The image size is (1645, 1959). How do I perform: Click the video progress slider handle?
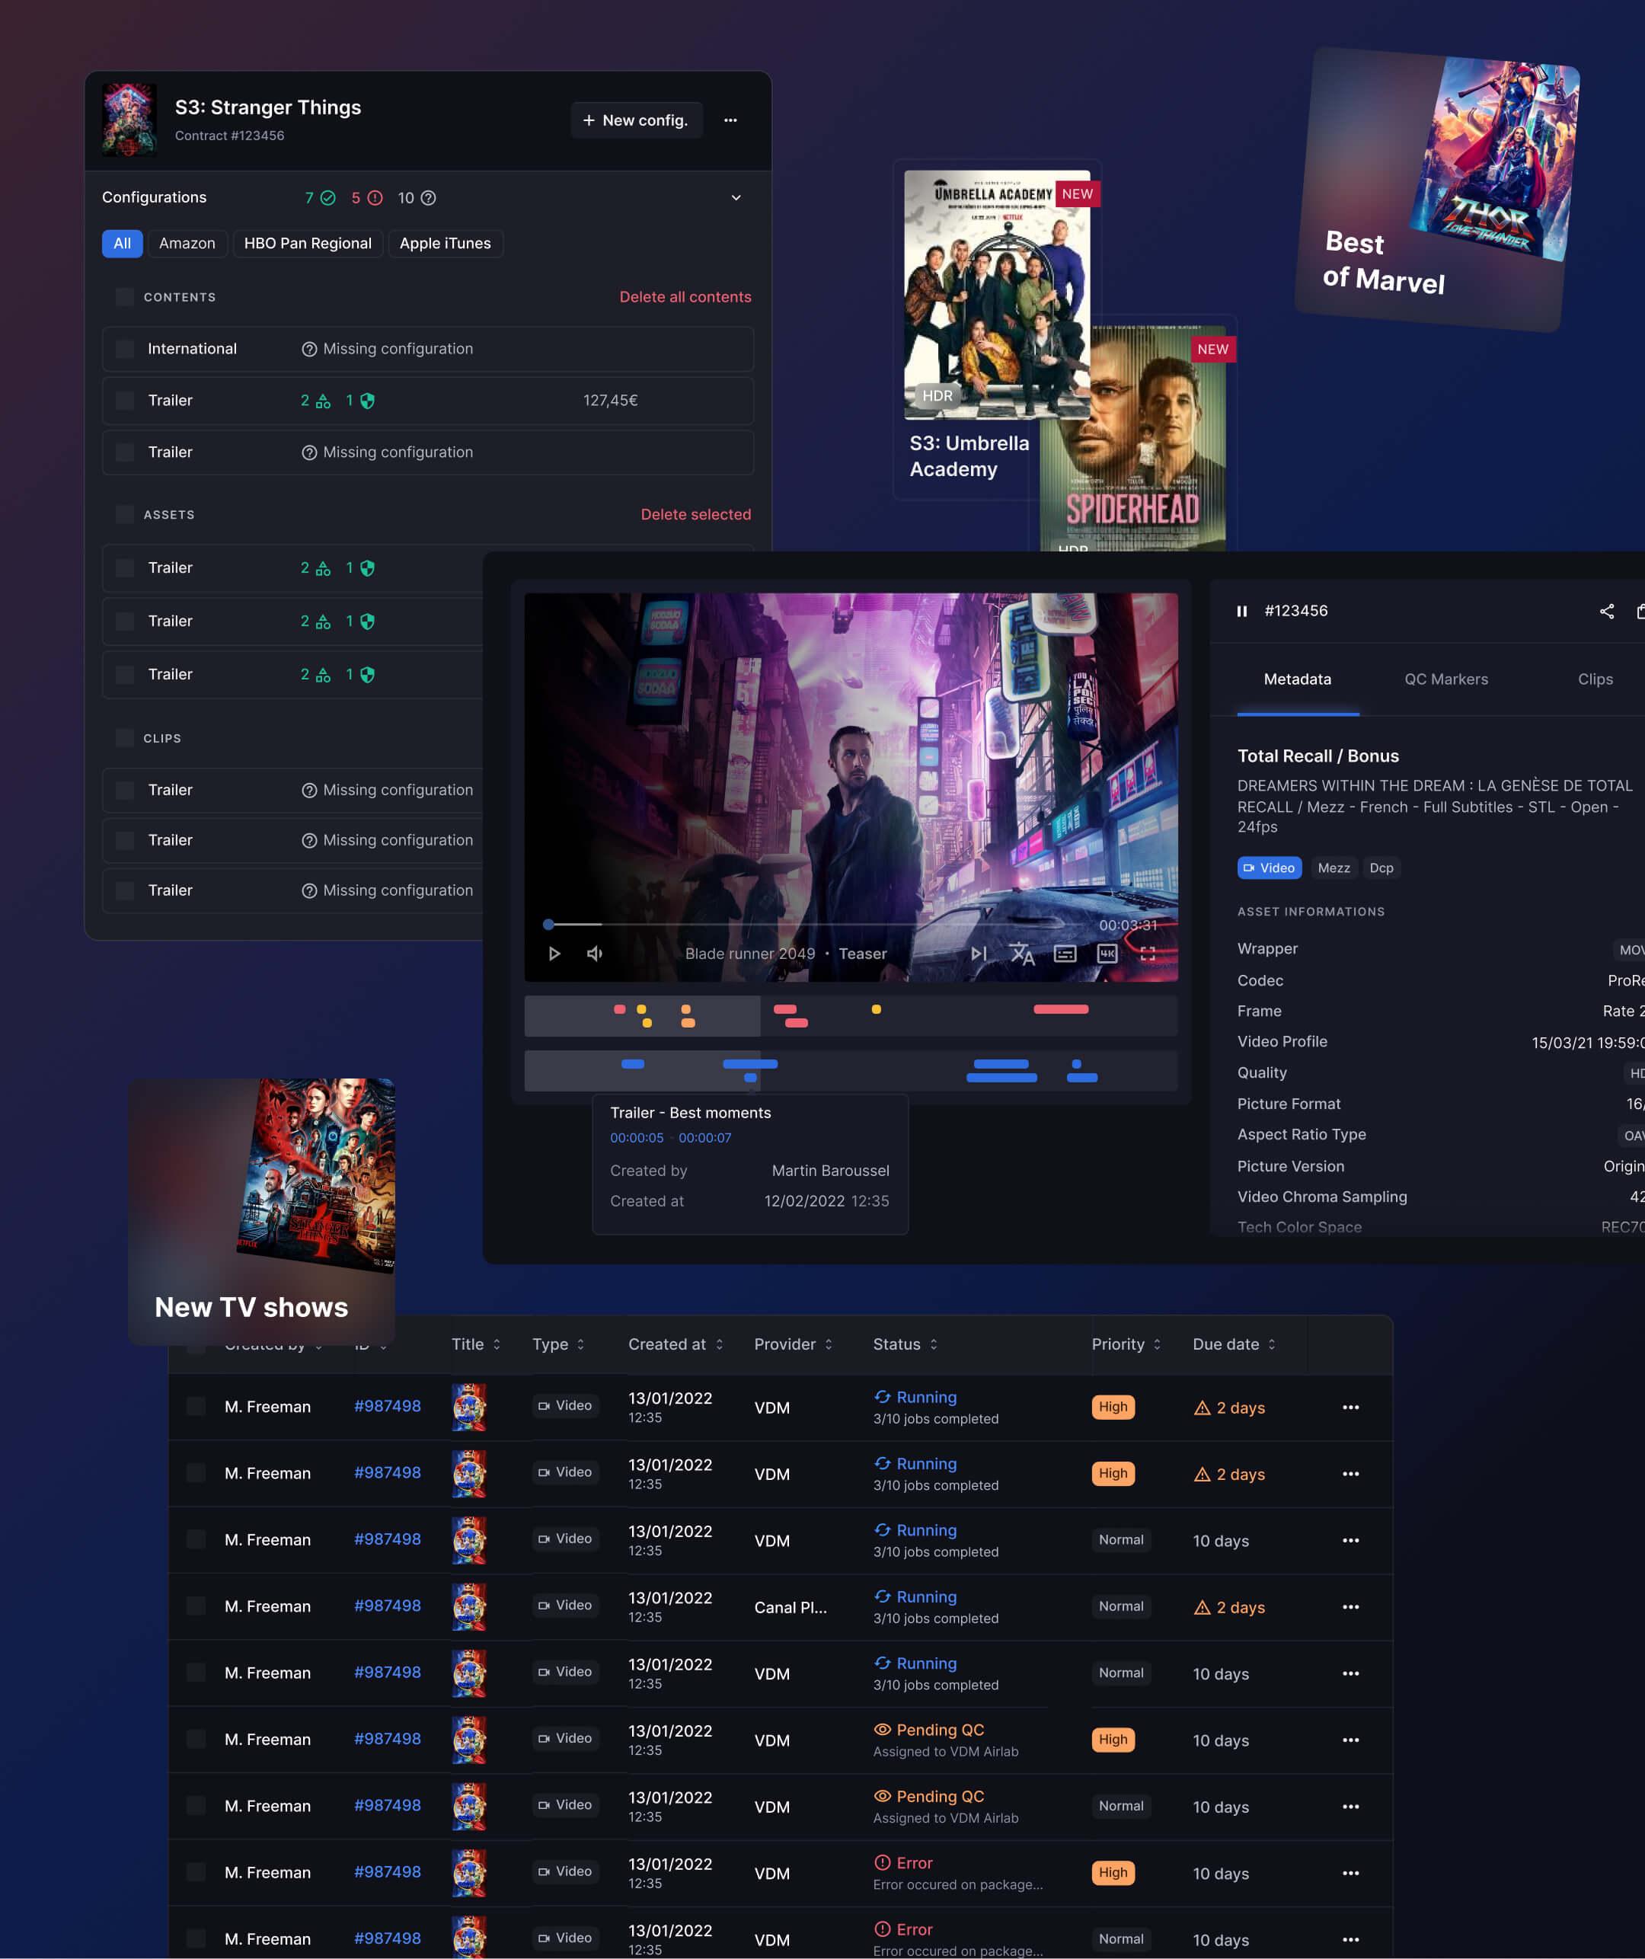[548, 925]
